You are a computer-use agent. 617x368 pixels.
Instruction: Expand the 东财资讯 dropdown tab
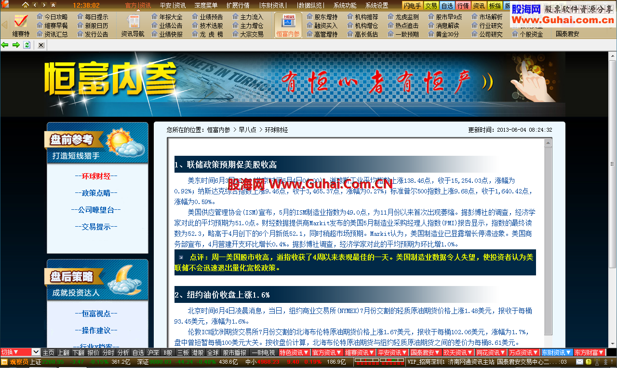557,353
